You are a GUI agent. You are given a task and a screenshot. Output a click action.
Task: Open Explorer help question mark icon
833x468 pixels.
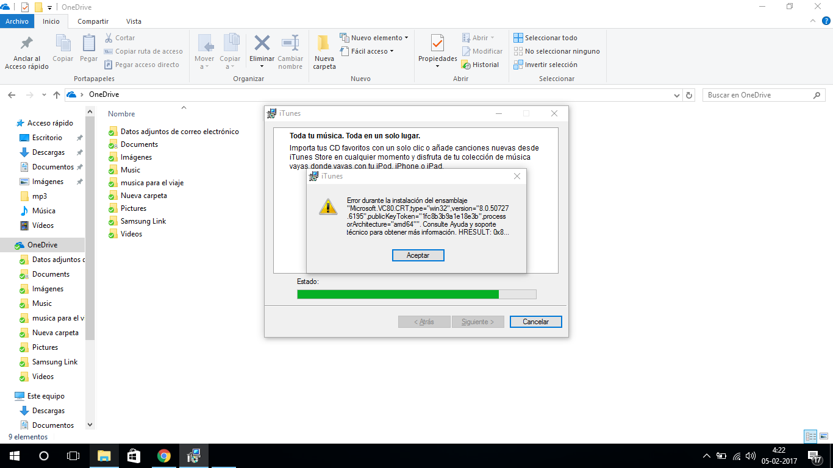tap(825, 21)
